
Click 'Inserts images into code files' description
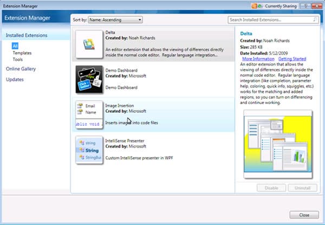click(132, 123)
